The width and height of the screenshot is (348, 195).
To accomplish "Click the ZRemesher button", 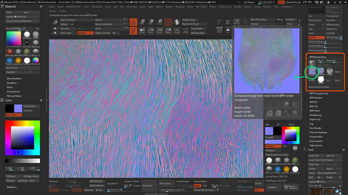I will pos(166,183).
